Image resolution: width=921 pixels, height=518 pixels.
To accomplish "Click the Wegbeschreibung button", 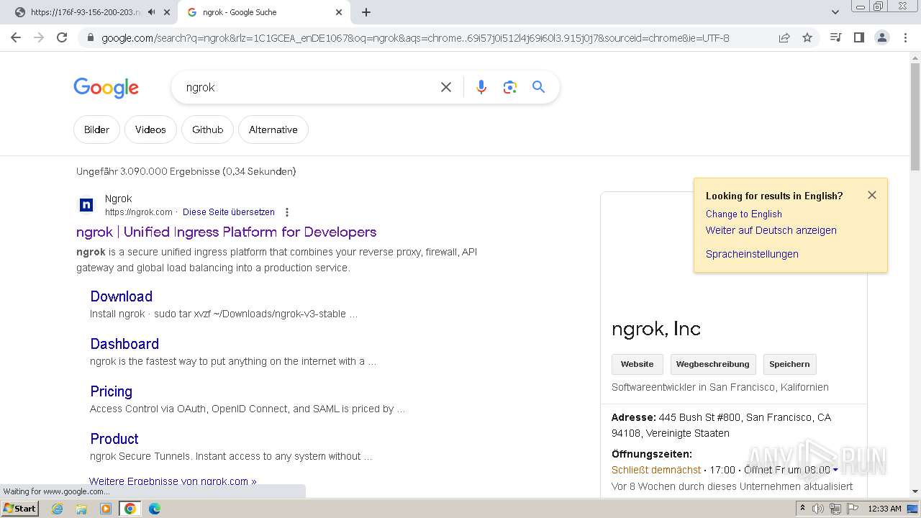I will click(712, 364).
